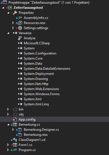Click the solution icon beside Projektmappe
The image size is (109, 155).
coord(5,3)
